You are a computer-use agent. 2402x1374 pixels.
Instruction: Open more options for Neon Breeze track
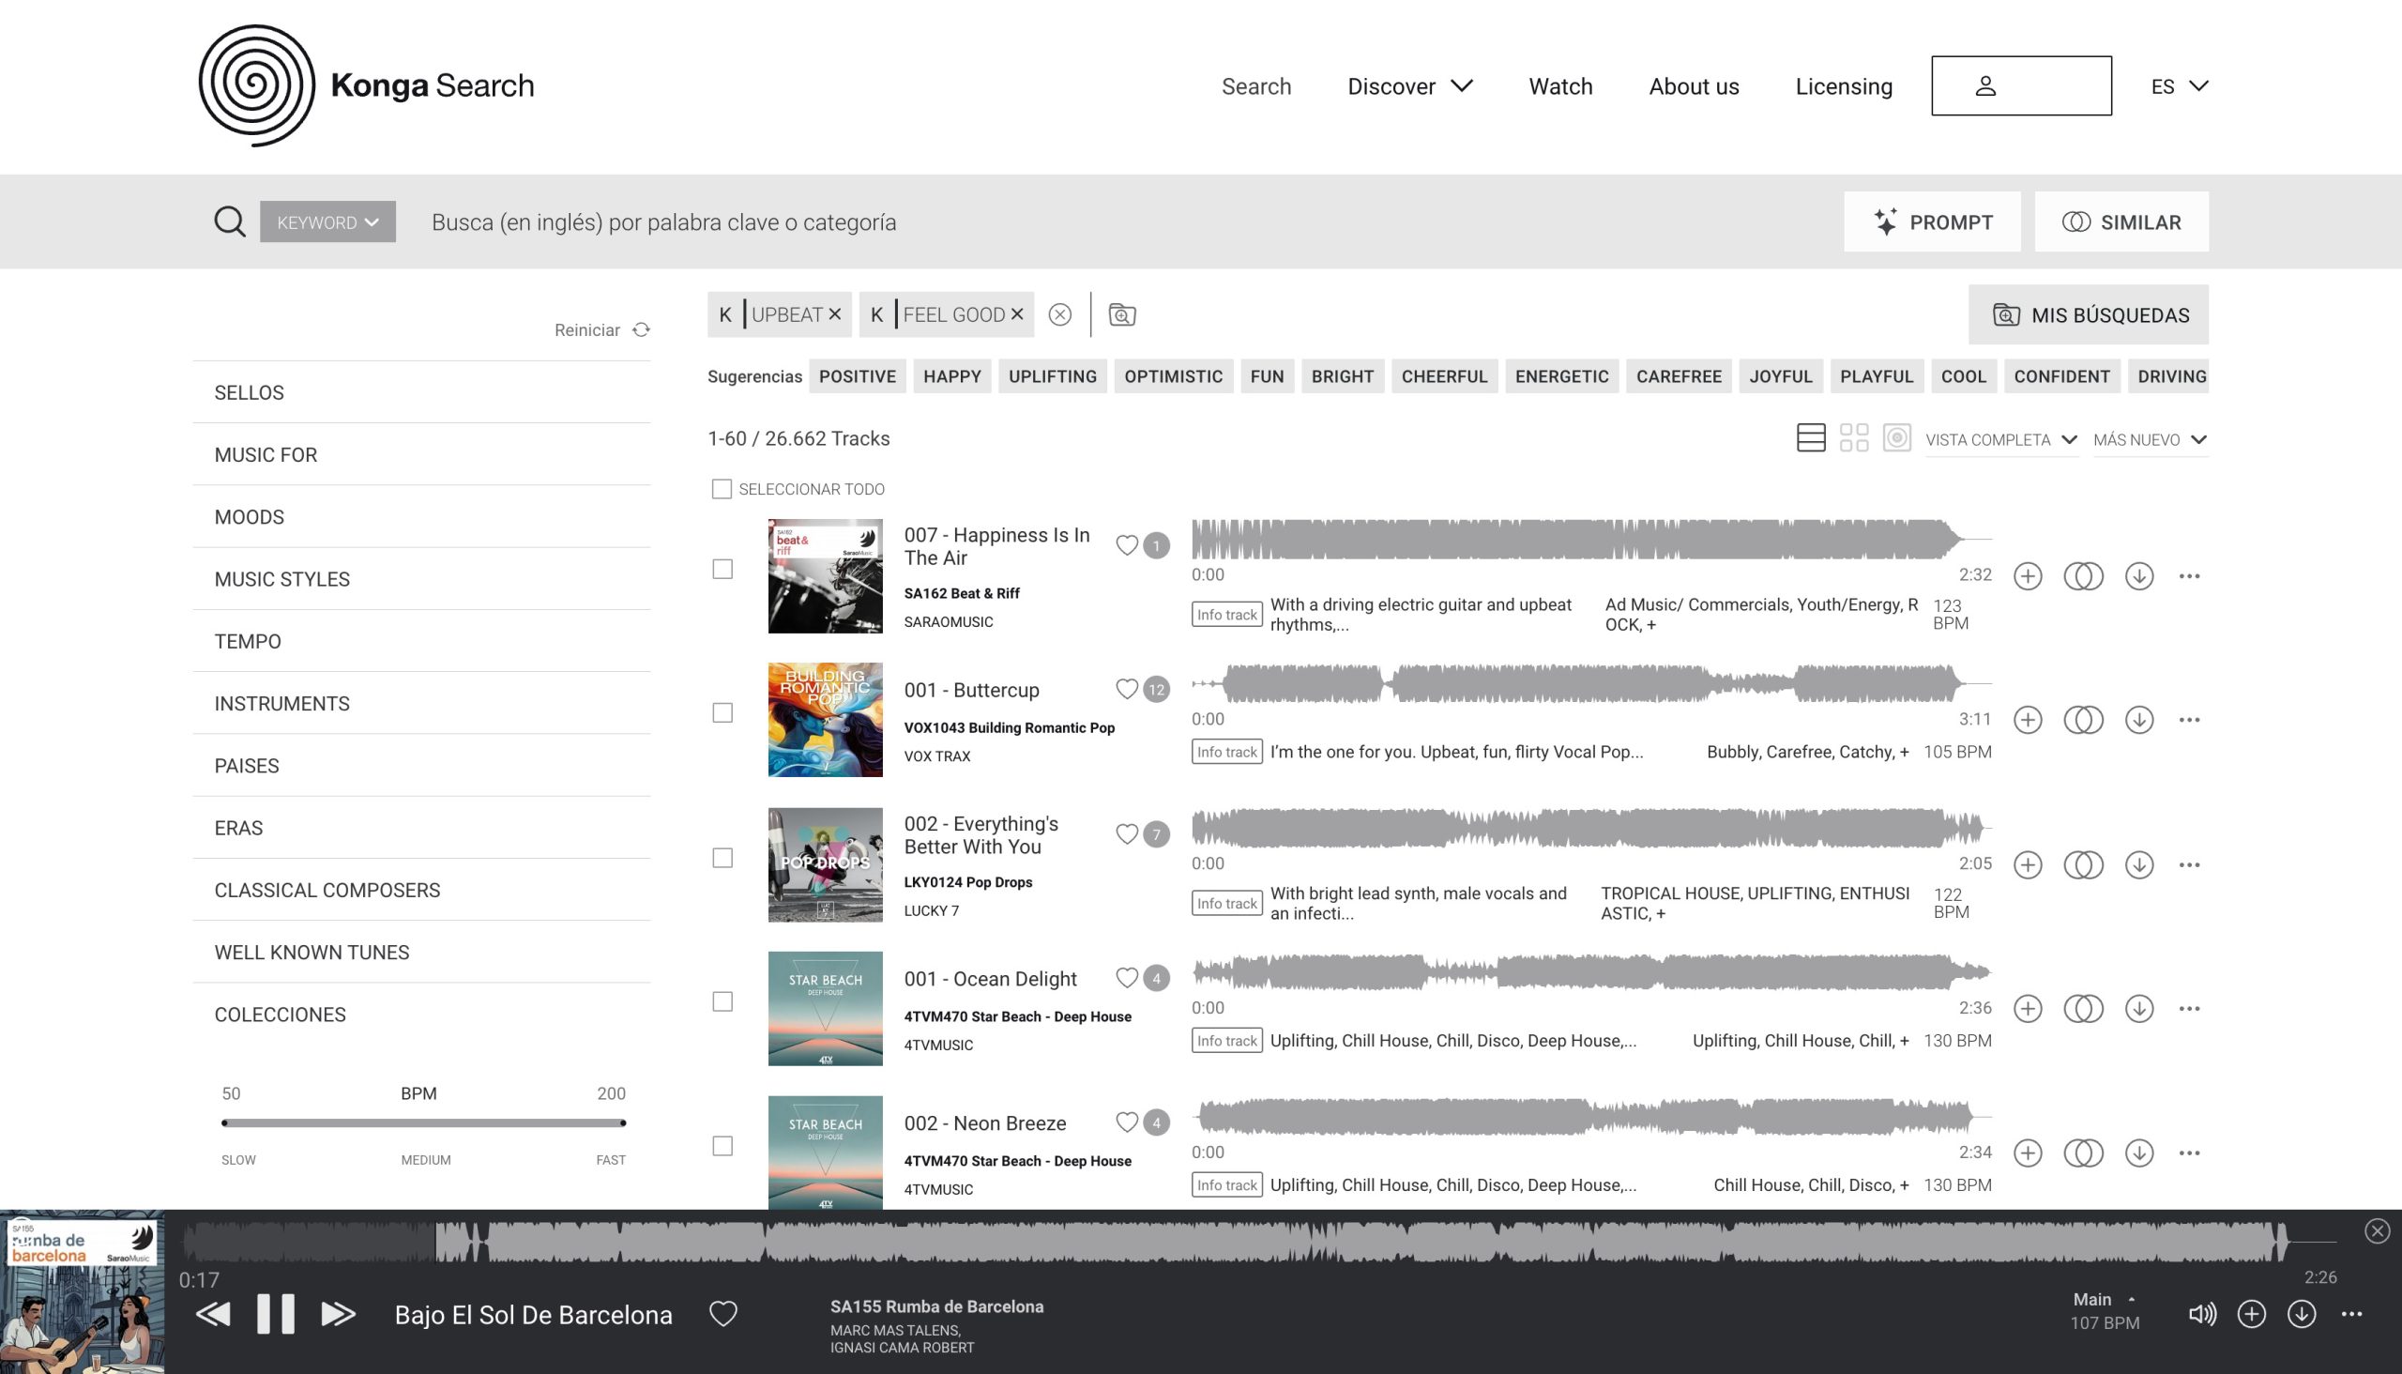click(x=2189, y=1153)
